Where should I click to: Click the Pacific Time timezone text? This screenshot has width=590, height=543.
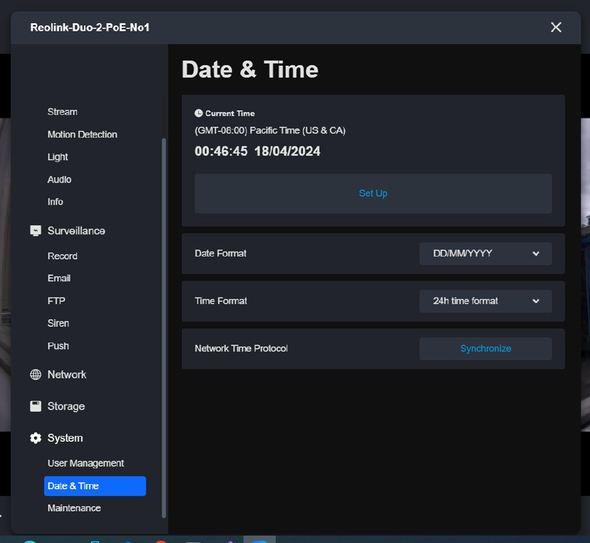(x=270, y=131)
